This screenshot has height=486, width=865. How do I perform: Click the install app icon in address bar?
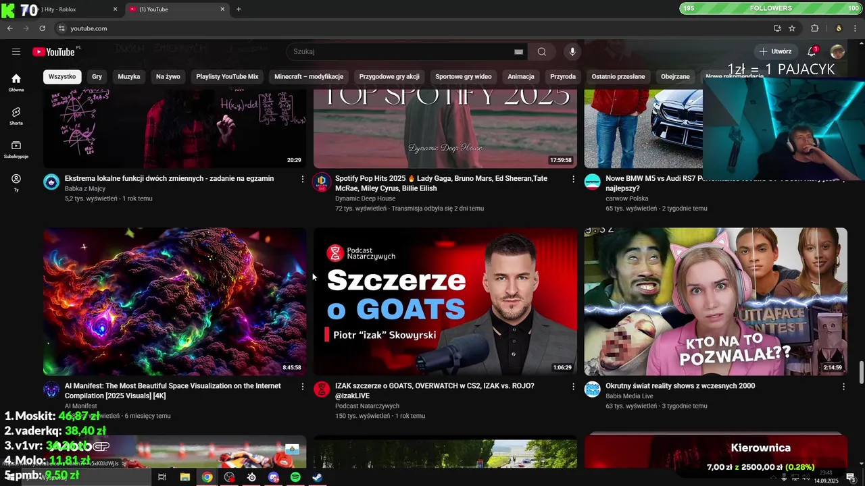[777, 28]
